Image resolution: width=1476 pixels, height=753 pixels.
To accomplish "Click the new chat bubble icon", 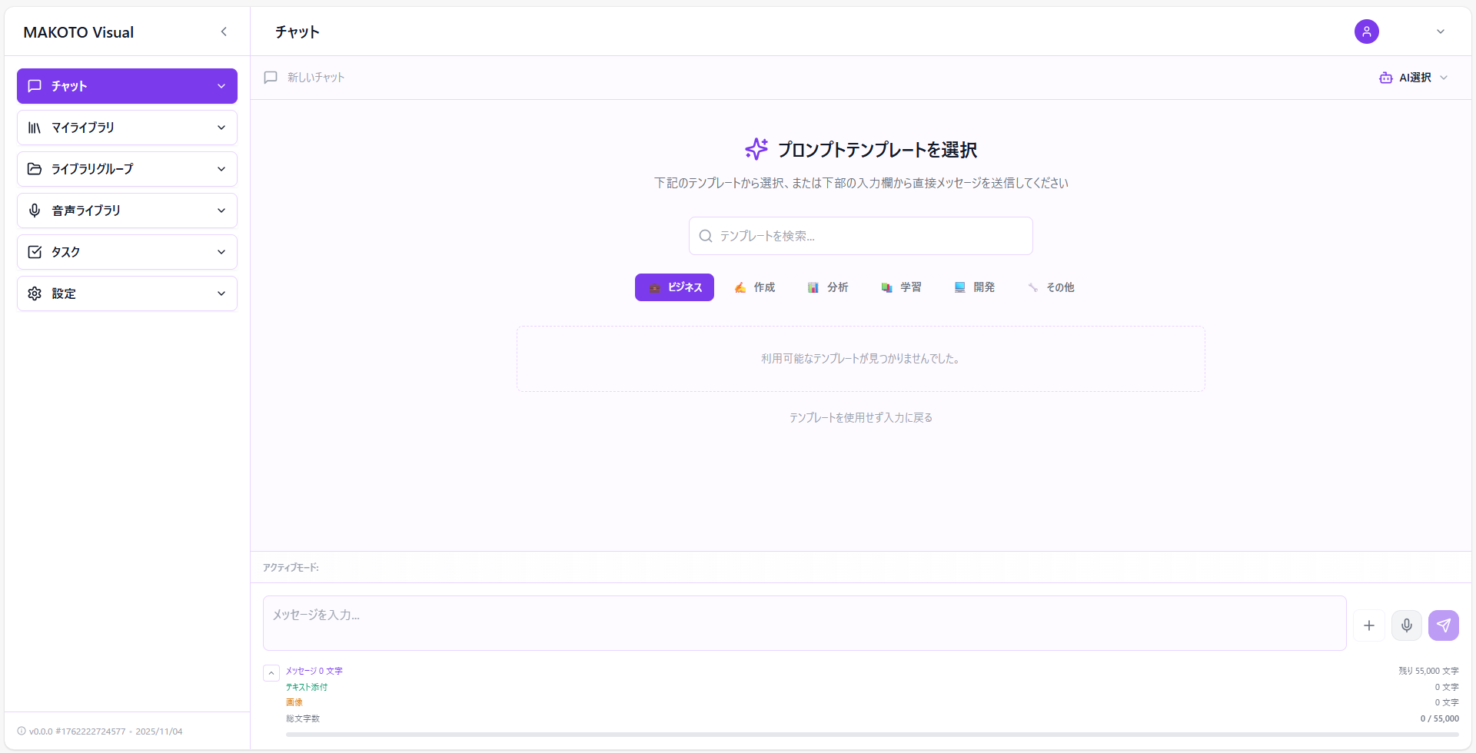I will [x=270, y=77].
